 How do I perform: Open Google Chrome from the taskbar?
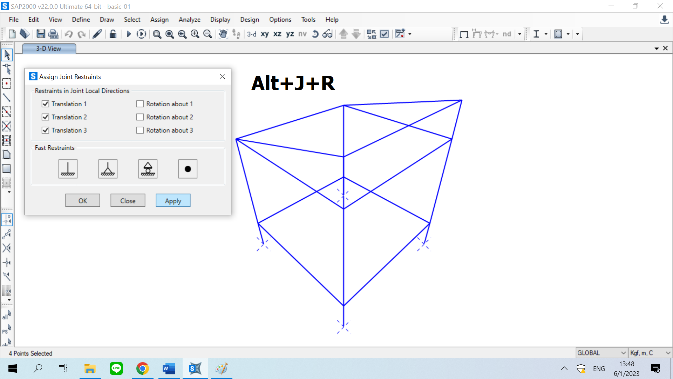click(x=142, y=368)
